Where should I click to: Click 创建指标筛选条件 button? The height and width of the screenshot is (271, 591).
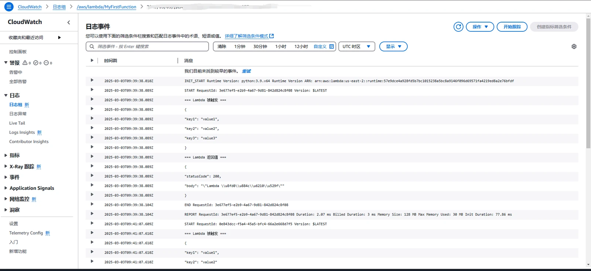click(554, 27)
